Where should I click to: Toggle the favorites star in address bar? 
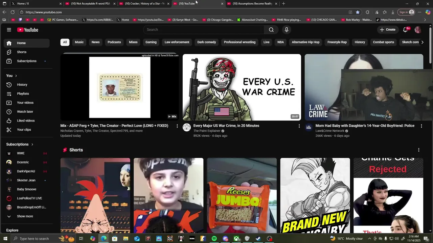coord(358,12)
